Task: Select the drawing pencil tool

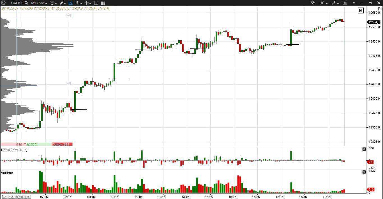Action: (x=62, y=3)
